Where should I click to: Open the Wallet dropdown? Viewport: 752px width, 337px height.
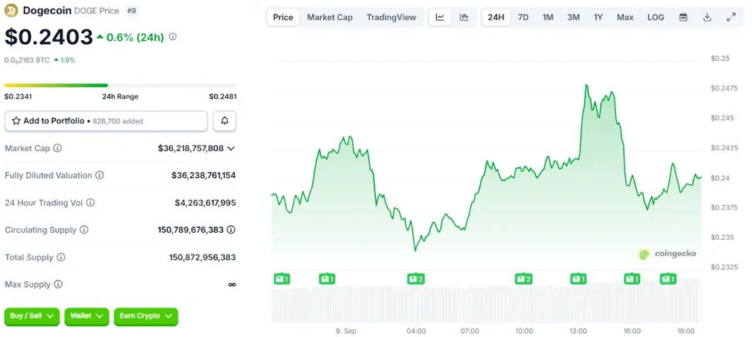(x=86, y=316)
